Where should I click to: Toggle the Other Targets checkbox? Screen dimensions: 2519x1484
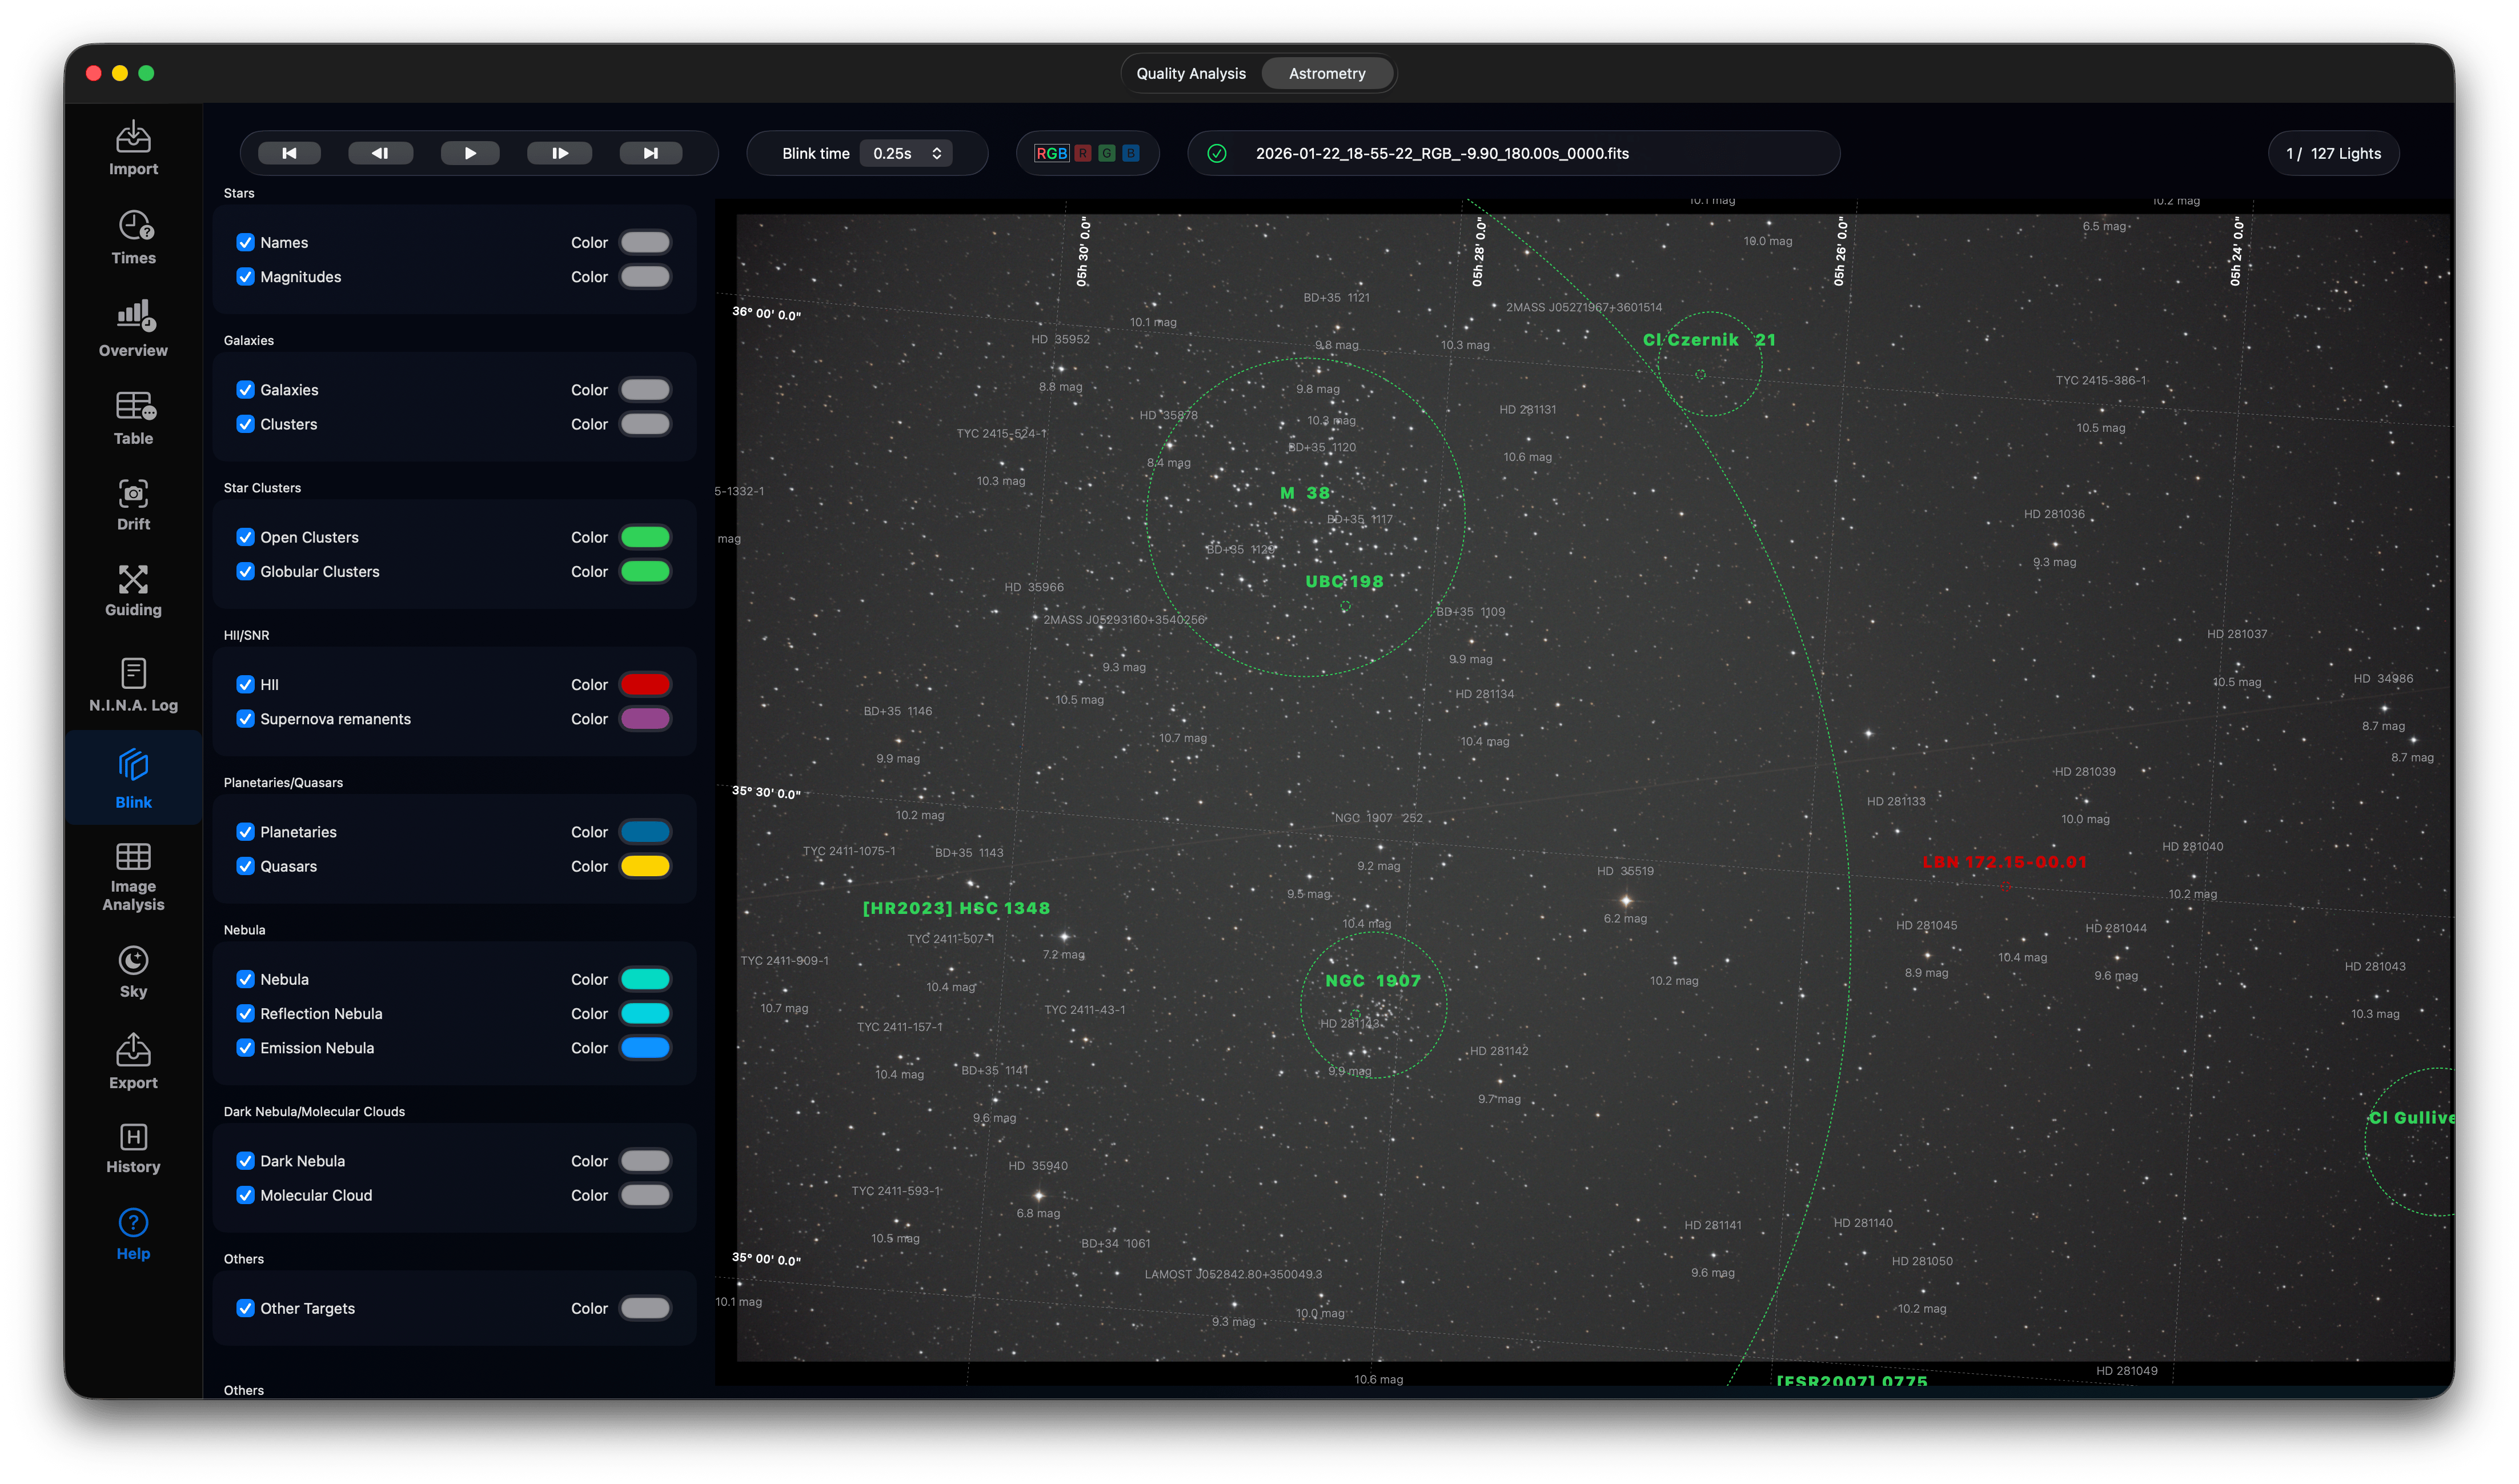(x=245, y=1307)
